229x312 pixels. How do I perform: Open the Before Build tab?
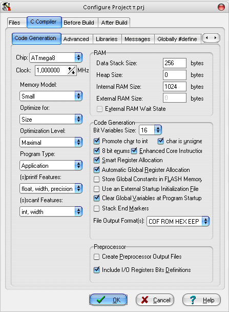79,23
